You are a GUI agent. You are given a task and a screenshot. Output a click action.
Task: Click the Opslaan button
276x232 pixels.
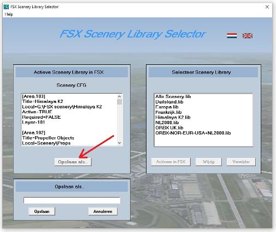point(42,211)
